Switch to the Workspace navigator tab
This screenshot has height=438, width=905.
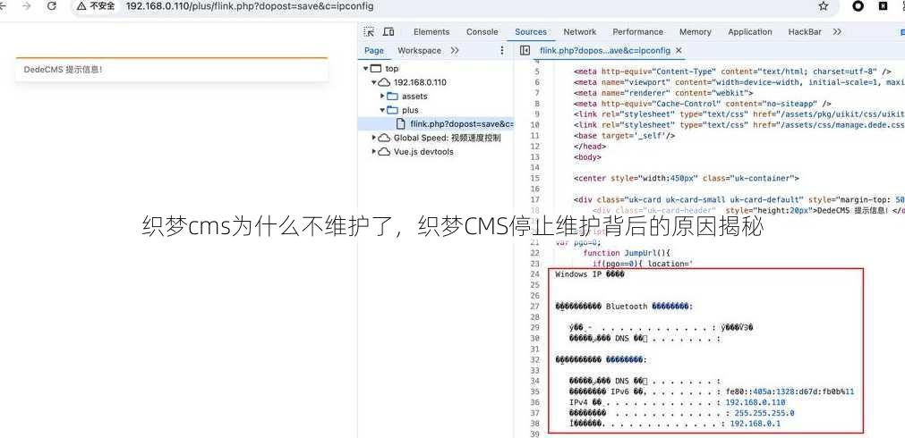click(419, 51)
